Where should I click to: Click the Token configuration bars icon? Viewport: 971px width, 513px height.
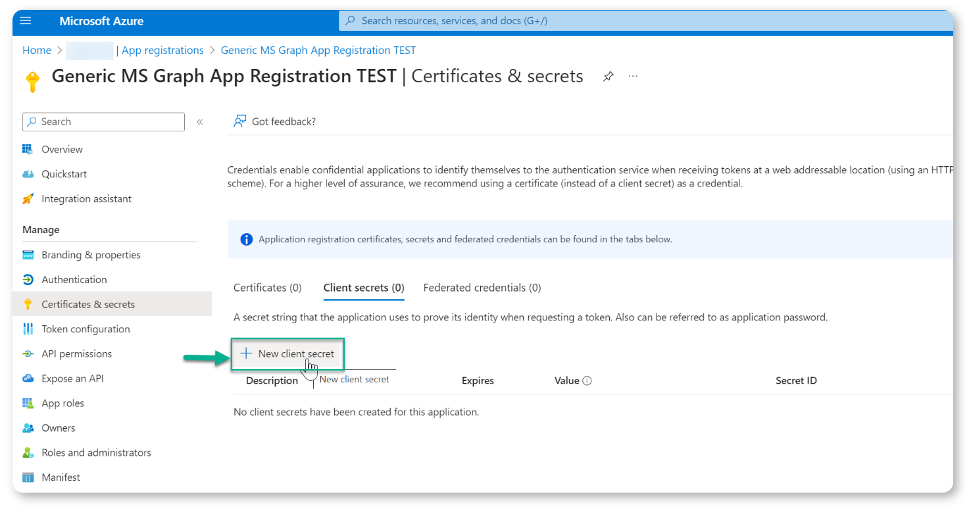pyautogui.click(x=28, y=329)
